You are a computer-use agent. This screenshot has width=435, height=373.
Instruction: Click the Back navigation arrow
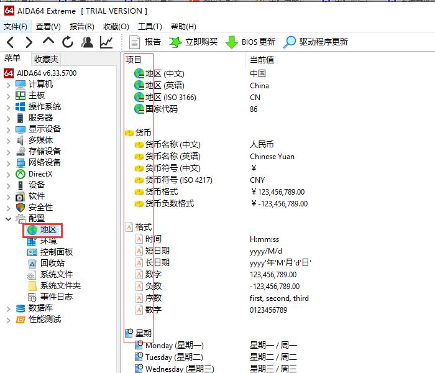point(11,42)
